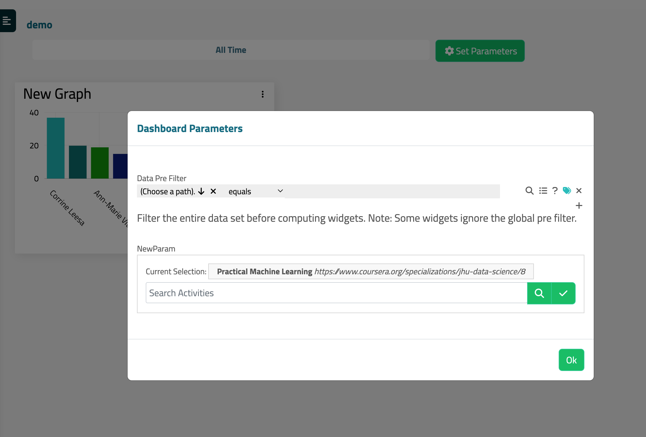Click the teal tag icon

tap(567, 191)
